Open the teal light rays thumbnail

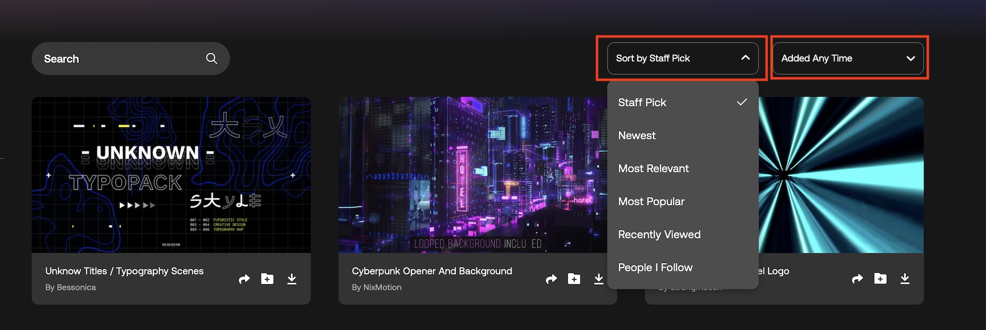tap(841, 175)
